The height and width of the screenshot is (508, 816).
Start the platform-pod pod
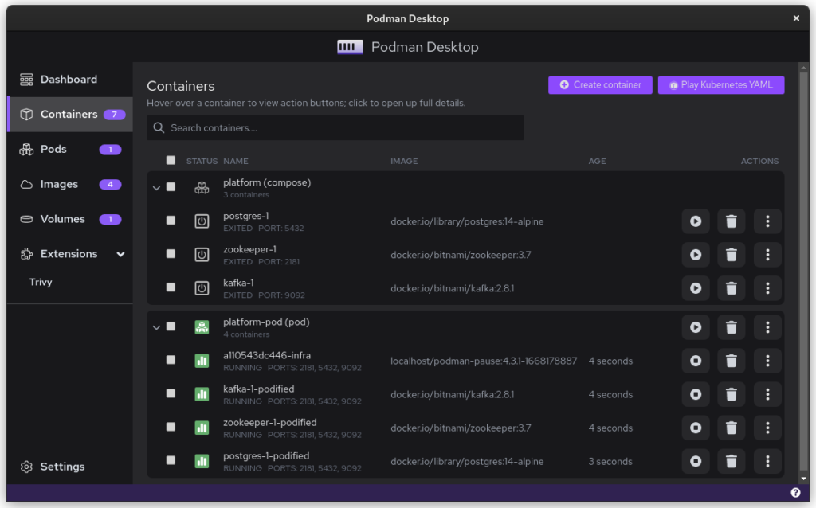click(696, 327)
